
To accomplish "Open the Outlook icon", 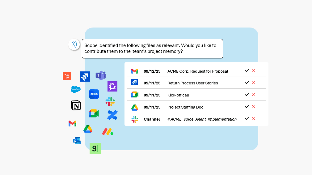I will pyautogui.click(x=77, y=141).
